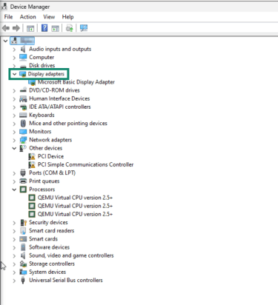278x305 pixels.
Task: Click the IDE ATA/ATAPI controllers icon
Action: click(23, 107)
